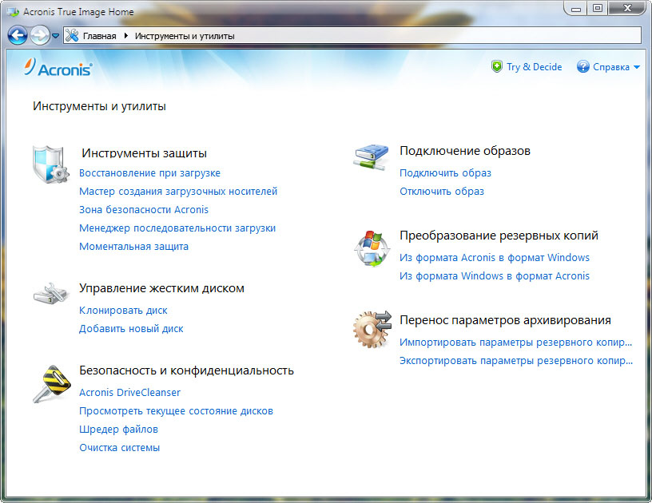Open Клонировать диск link
The image size is (652, 503).
pyautogui.click(x=123, y=310)
